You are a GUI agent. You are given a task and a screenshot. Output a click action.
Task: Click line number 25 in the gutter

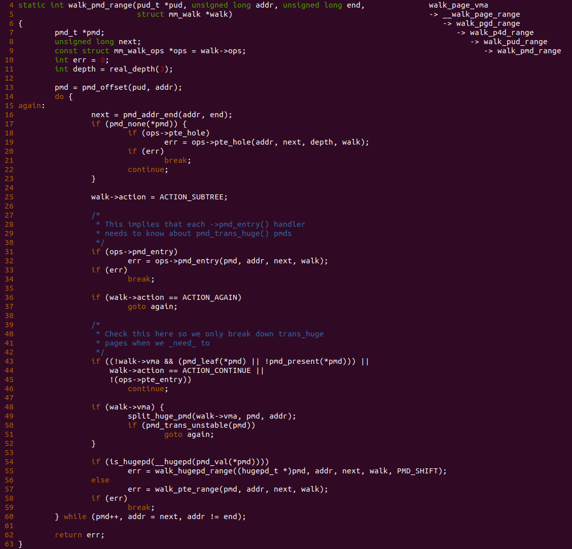click(x=9, y=197)
